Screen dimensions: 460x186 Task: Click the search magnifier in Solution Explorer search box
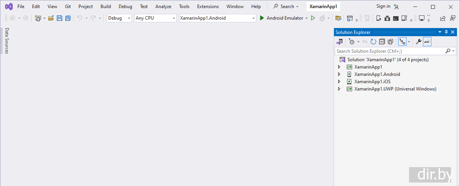(x=448, y=51)
